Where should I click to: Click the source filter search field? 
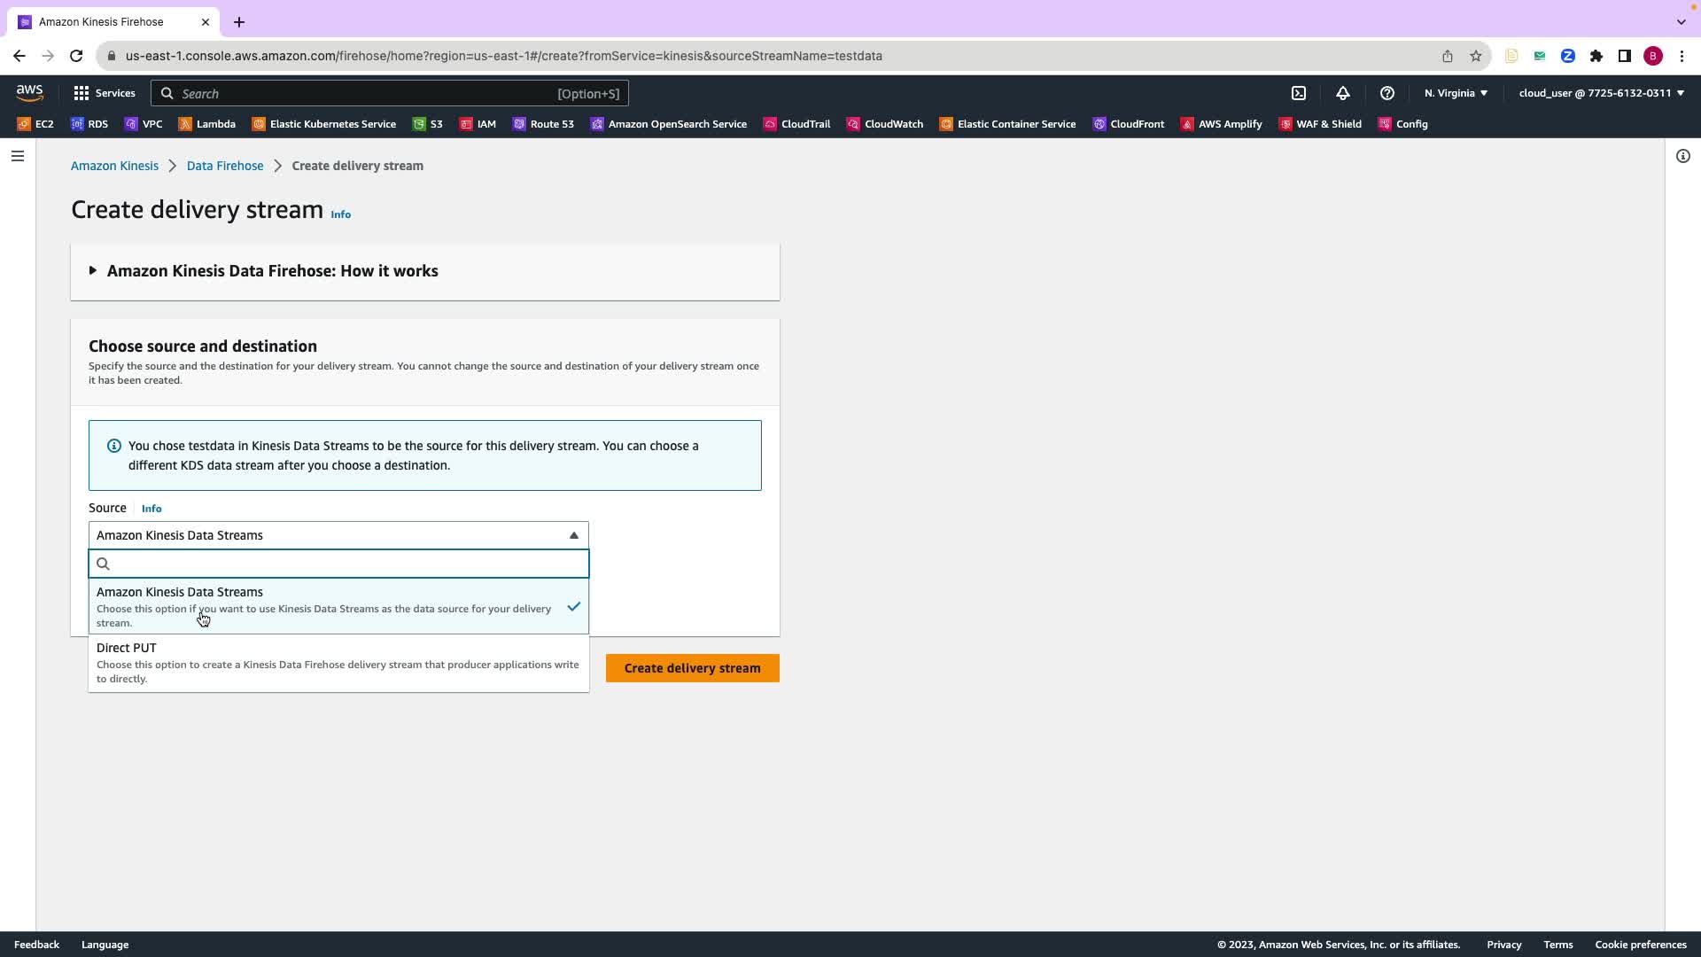[x=346, y=564]
